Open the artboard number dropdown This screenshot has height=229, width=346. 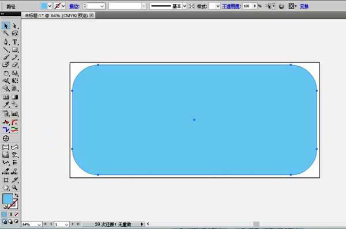[67, 224]
